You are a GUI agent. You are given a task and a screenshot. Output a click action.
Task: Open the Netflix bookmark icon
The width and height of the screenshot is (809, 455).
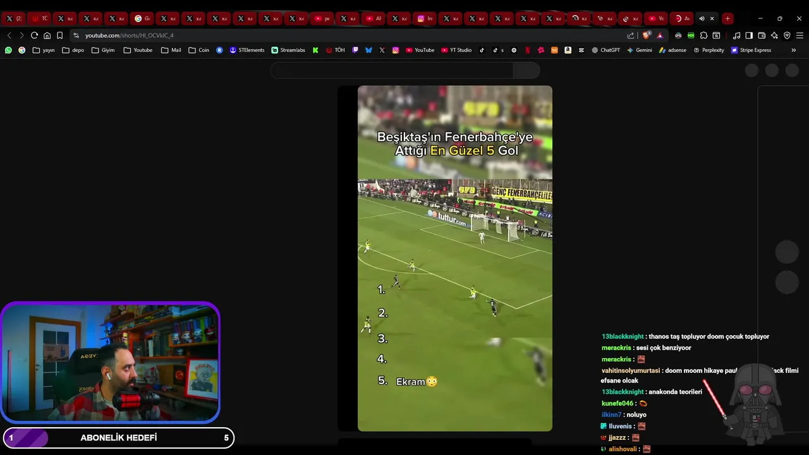pos(528,50)
